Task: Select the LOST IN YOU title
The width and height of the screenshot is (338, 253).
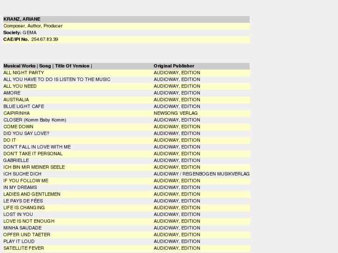Action: [x=18, y=214]
